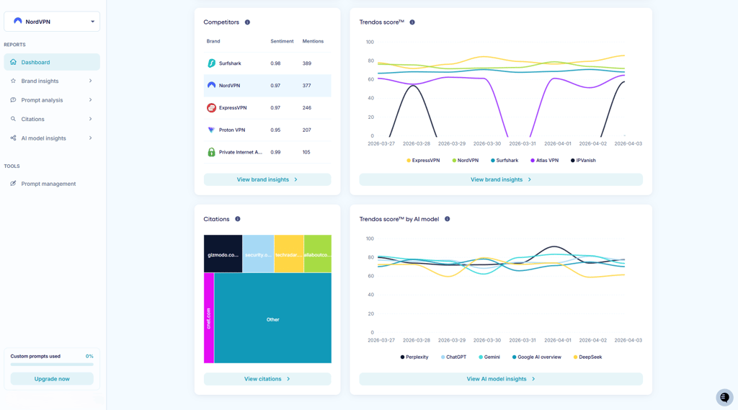738x410 pixels.
Task: Click the Prompt analysis chat icon
Action: click(x=13, y=99)
